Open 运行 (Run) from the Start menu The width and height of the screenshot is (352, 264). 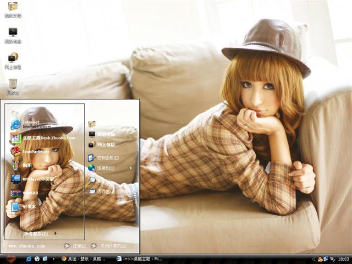(103, 191)
